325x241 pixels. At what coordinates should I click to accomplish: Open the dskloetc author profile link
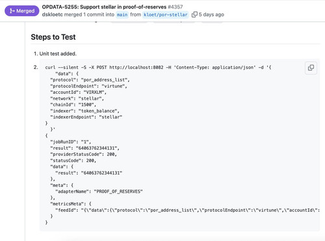point(52,14)
